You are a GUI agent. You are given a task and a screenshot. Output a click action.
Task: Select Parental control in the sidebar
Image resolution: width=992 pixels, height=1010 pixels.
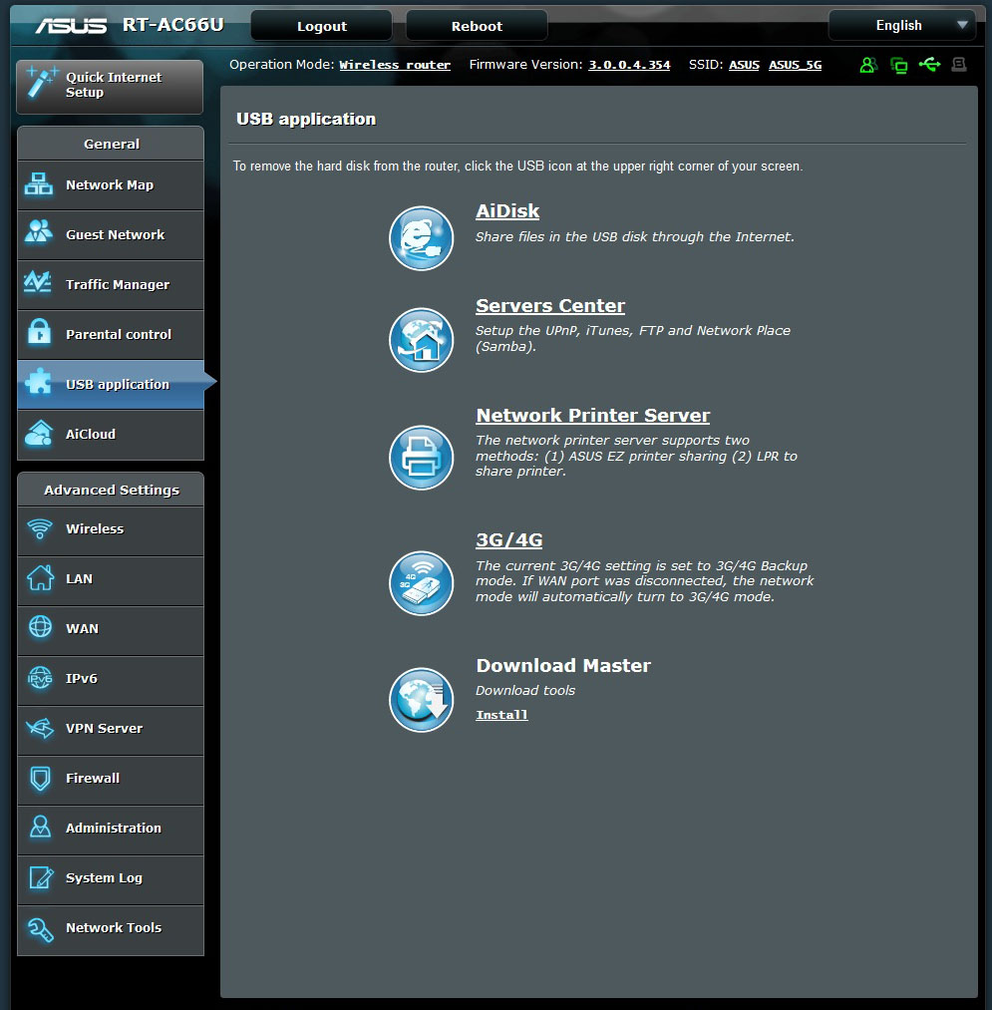110,335
